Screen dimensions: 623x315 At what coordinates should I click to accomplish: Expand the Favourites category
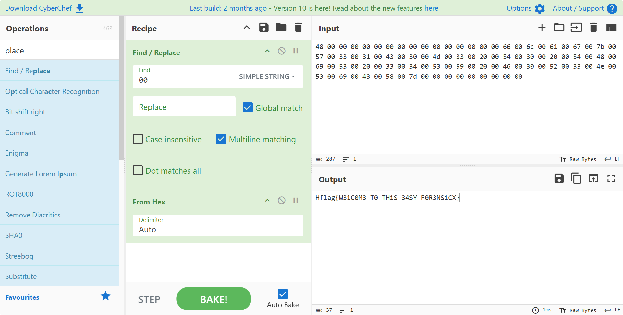[59, 297]
